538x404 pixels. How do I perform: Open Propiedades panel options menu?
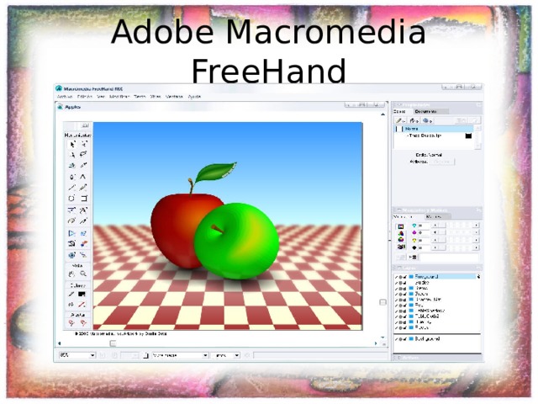point(478,104)
